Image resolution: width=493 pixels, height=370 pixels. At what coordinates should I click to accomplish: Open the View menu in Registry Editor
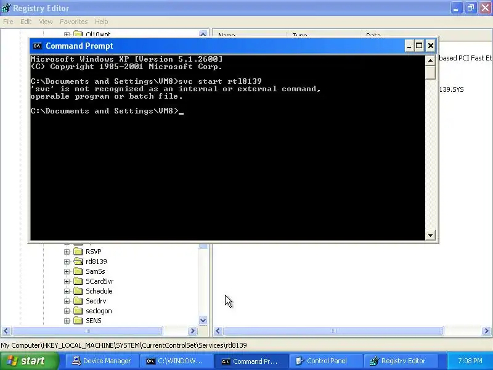click(46, 22)
